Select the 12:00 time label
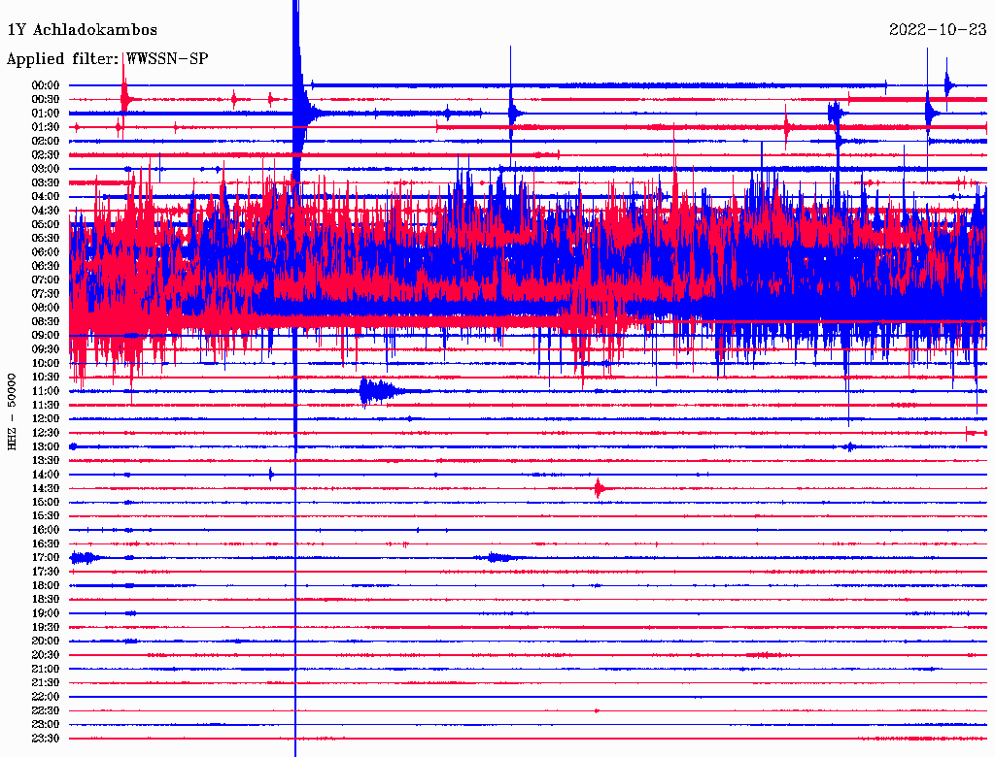 (x=46, y=419)
